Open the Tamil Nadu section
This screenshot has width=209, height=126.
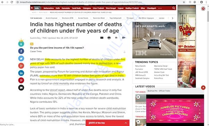pos(76,8)
